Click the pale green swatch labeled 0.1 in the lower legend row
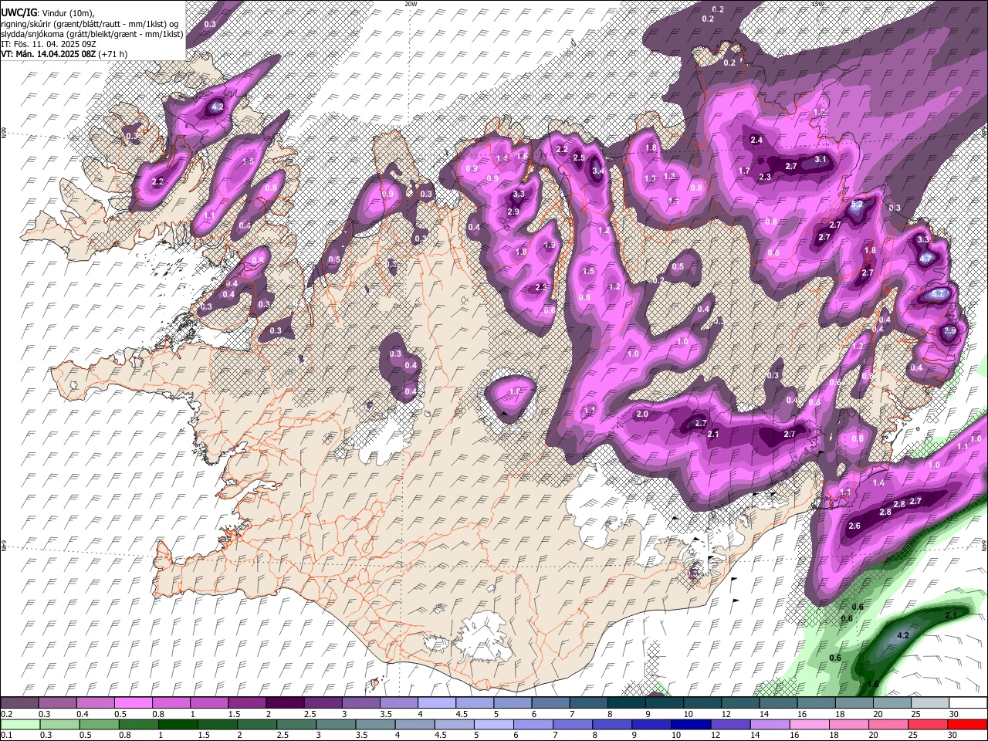 [x=20, y=724]
